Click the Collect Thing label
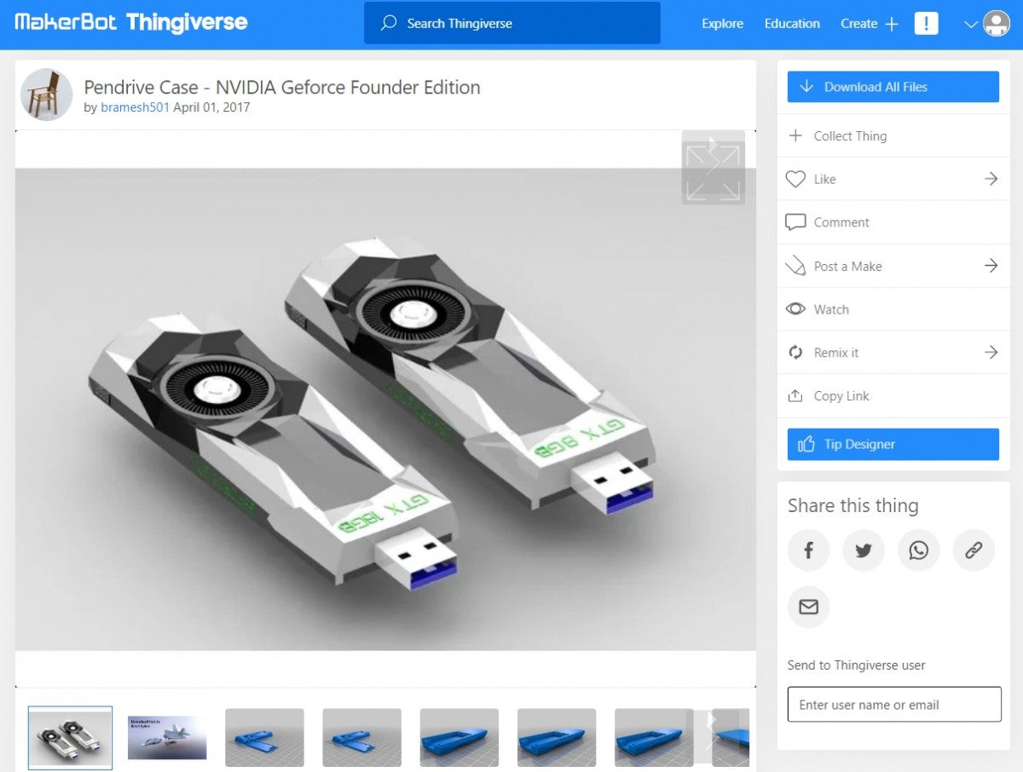Viewport: 1023px width, 772px height. (x=850, y=136)
